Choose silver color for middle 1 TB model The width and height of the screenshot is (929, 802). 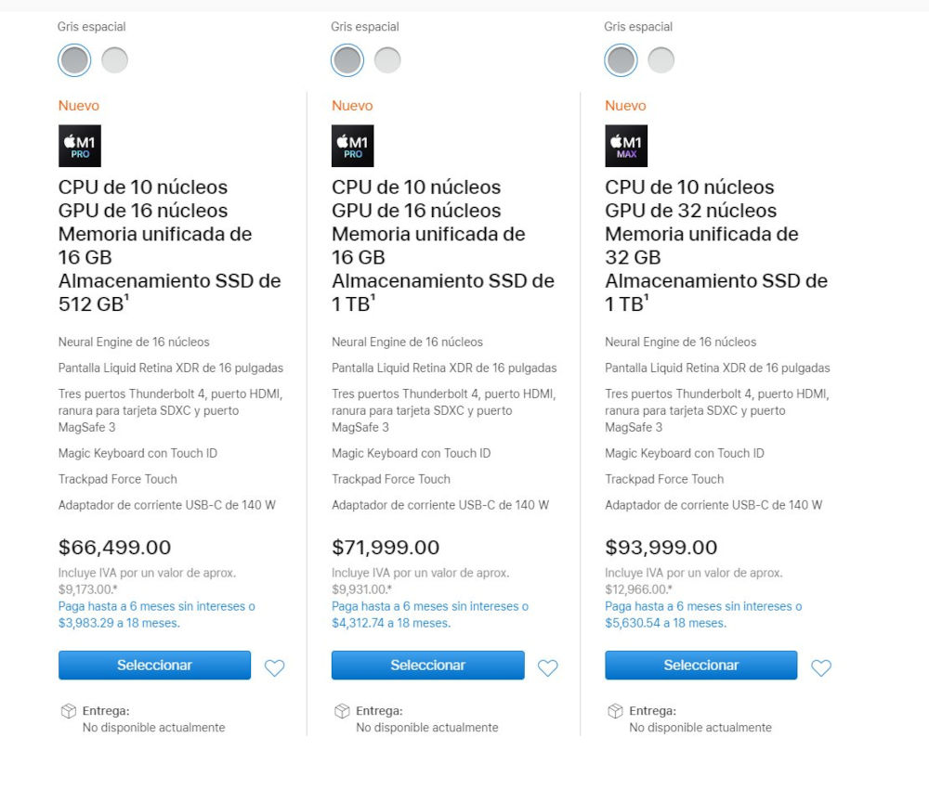pos(387,60)
